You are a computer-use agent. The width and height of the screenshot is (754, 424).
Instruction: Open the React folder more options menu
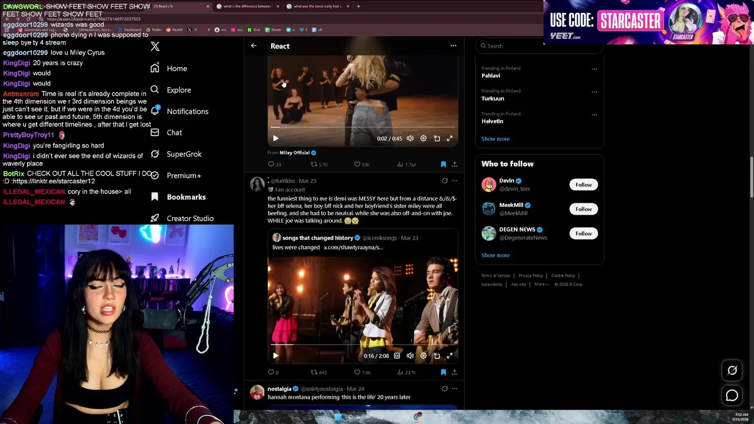point(453,46)
